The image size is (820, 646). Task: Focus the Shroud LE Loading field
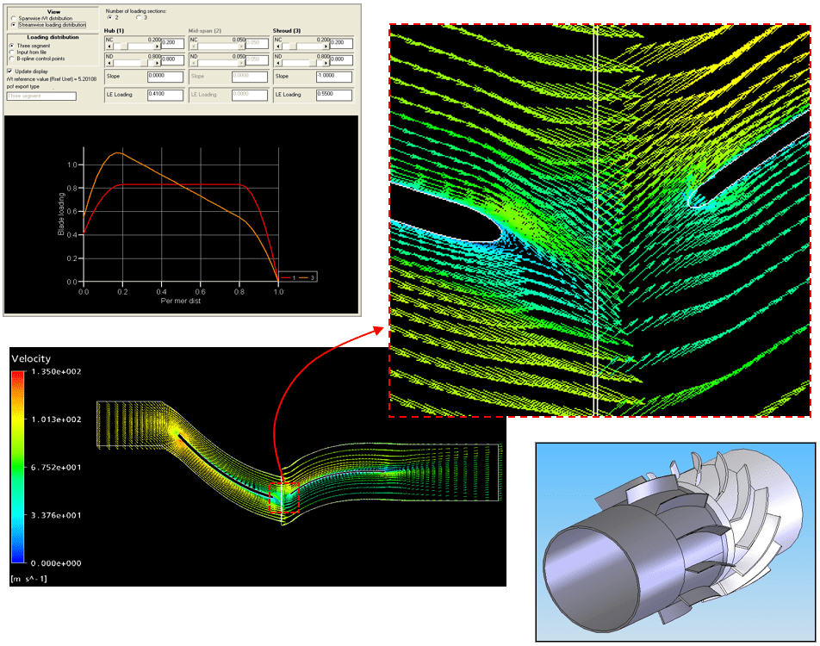click(x=334, y=93)
